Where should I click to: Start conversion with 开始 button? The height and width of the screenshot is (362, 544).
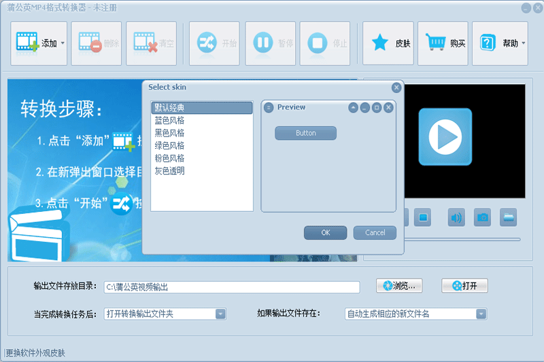214,43
